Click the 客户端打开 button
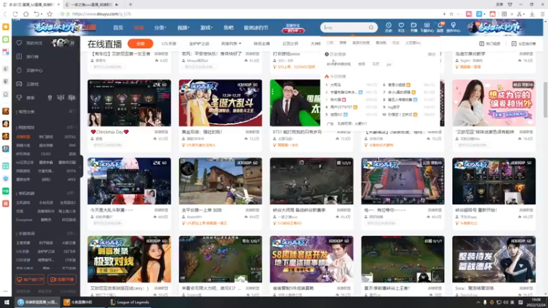 (x=30, y=280)
